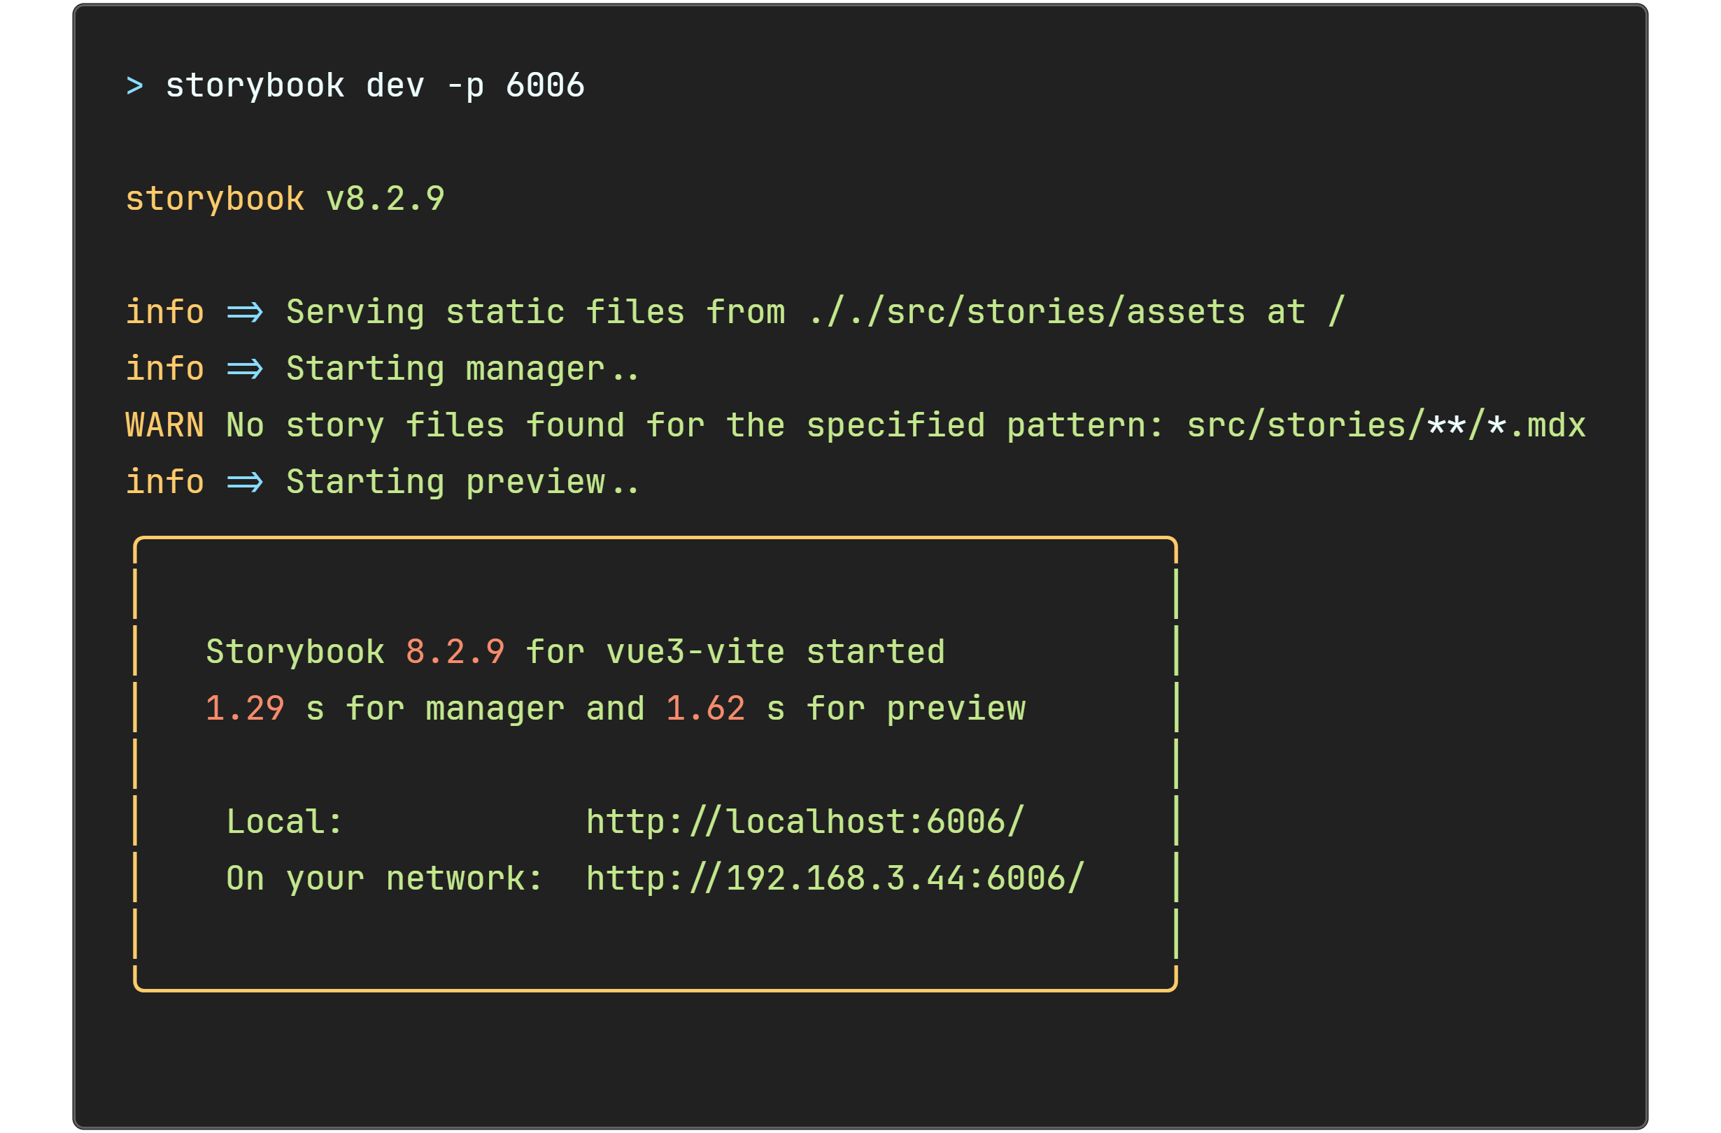This screenshot has width=1721, height=1133.
Task: Click the On your network: label
Action: click(x=385, y=879)
